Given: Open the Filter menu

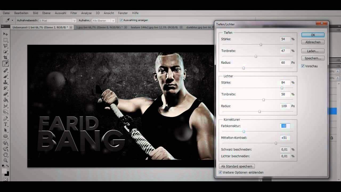Looking at the screenshot, I should click(x=74, y=13).
